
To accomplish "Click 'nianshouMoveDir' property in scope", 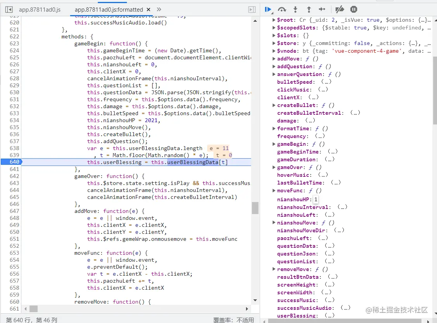I will (x=301, y=230).
